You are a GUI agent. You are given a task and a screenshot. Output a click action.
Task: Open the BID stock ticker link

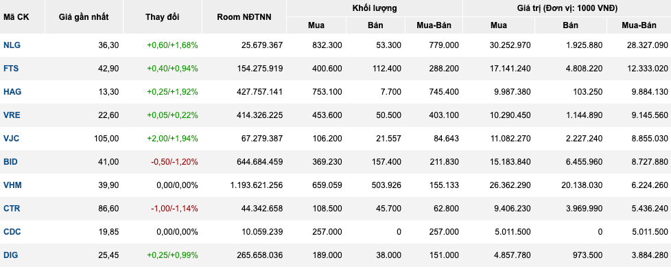11,162
